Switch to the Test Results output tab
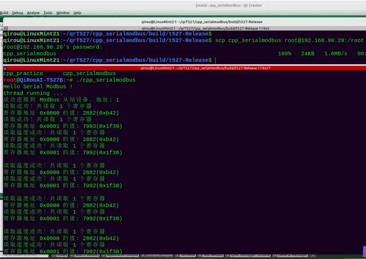This screenshot has width=366, height=259. click(210, 255)
